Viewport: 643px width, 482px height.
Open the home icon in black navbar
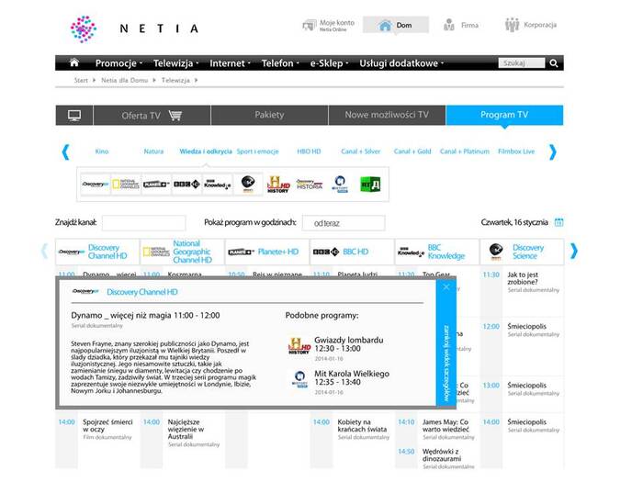74,62
